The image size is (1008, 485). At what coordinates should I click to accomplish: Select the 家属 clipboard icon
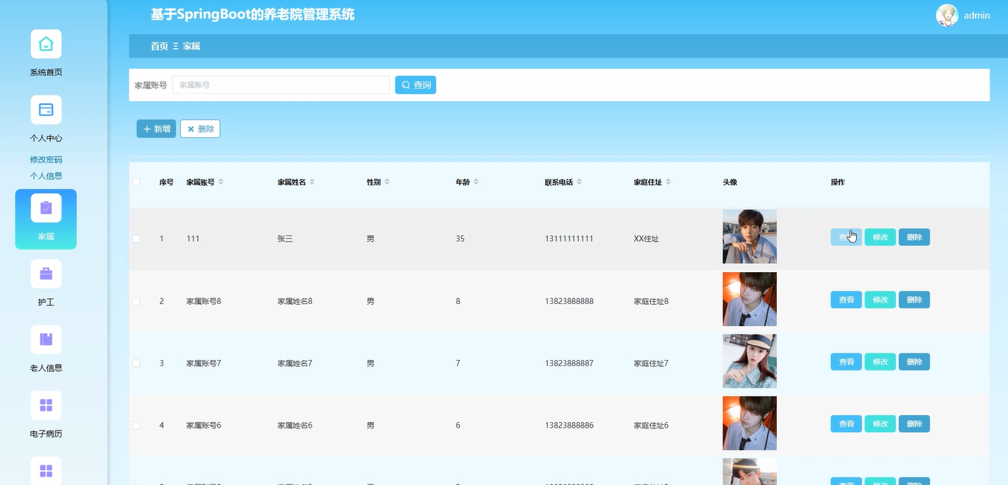click(46, 208)
